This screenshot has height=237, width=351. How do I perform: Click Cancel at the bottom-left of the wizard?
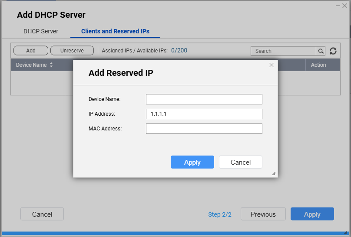42,214
